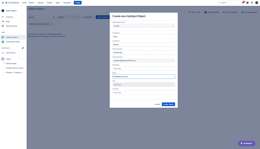Screen dimensions: 260x149
Task: Open the user profile avatar in header
Action: coord(257,3)
